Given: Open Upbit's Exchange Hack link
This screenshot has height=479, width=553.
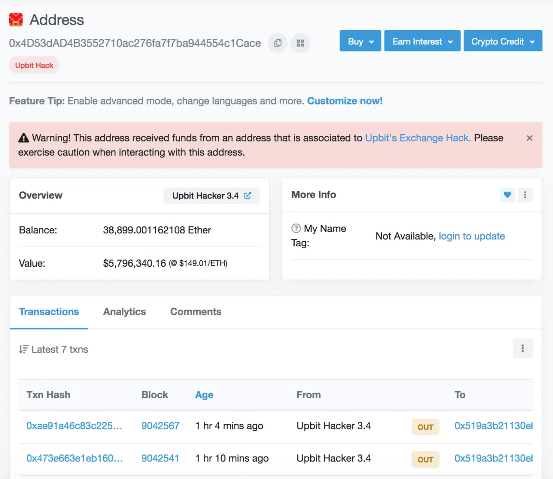Looking at the screenshot, I should [417, 138].
